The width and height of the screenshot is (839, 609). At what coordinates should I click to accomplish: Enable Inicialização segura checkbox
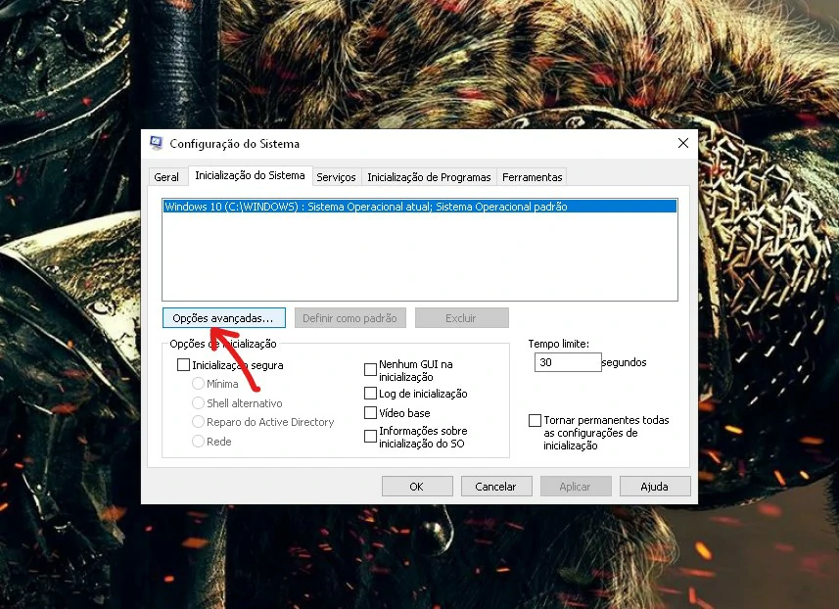(183, 365)
